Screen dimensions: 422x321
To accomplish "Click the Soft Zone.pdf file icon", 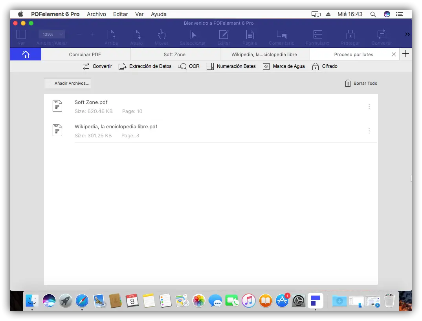I will tap(57, 106).
